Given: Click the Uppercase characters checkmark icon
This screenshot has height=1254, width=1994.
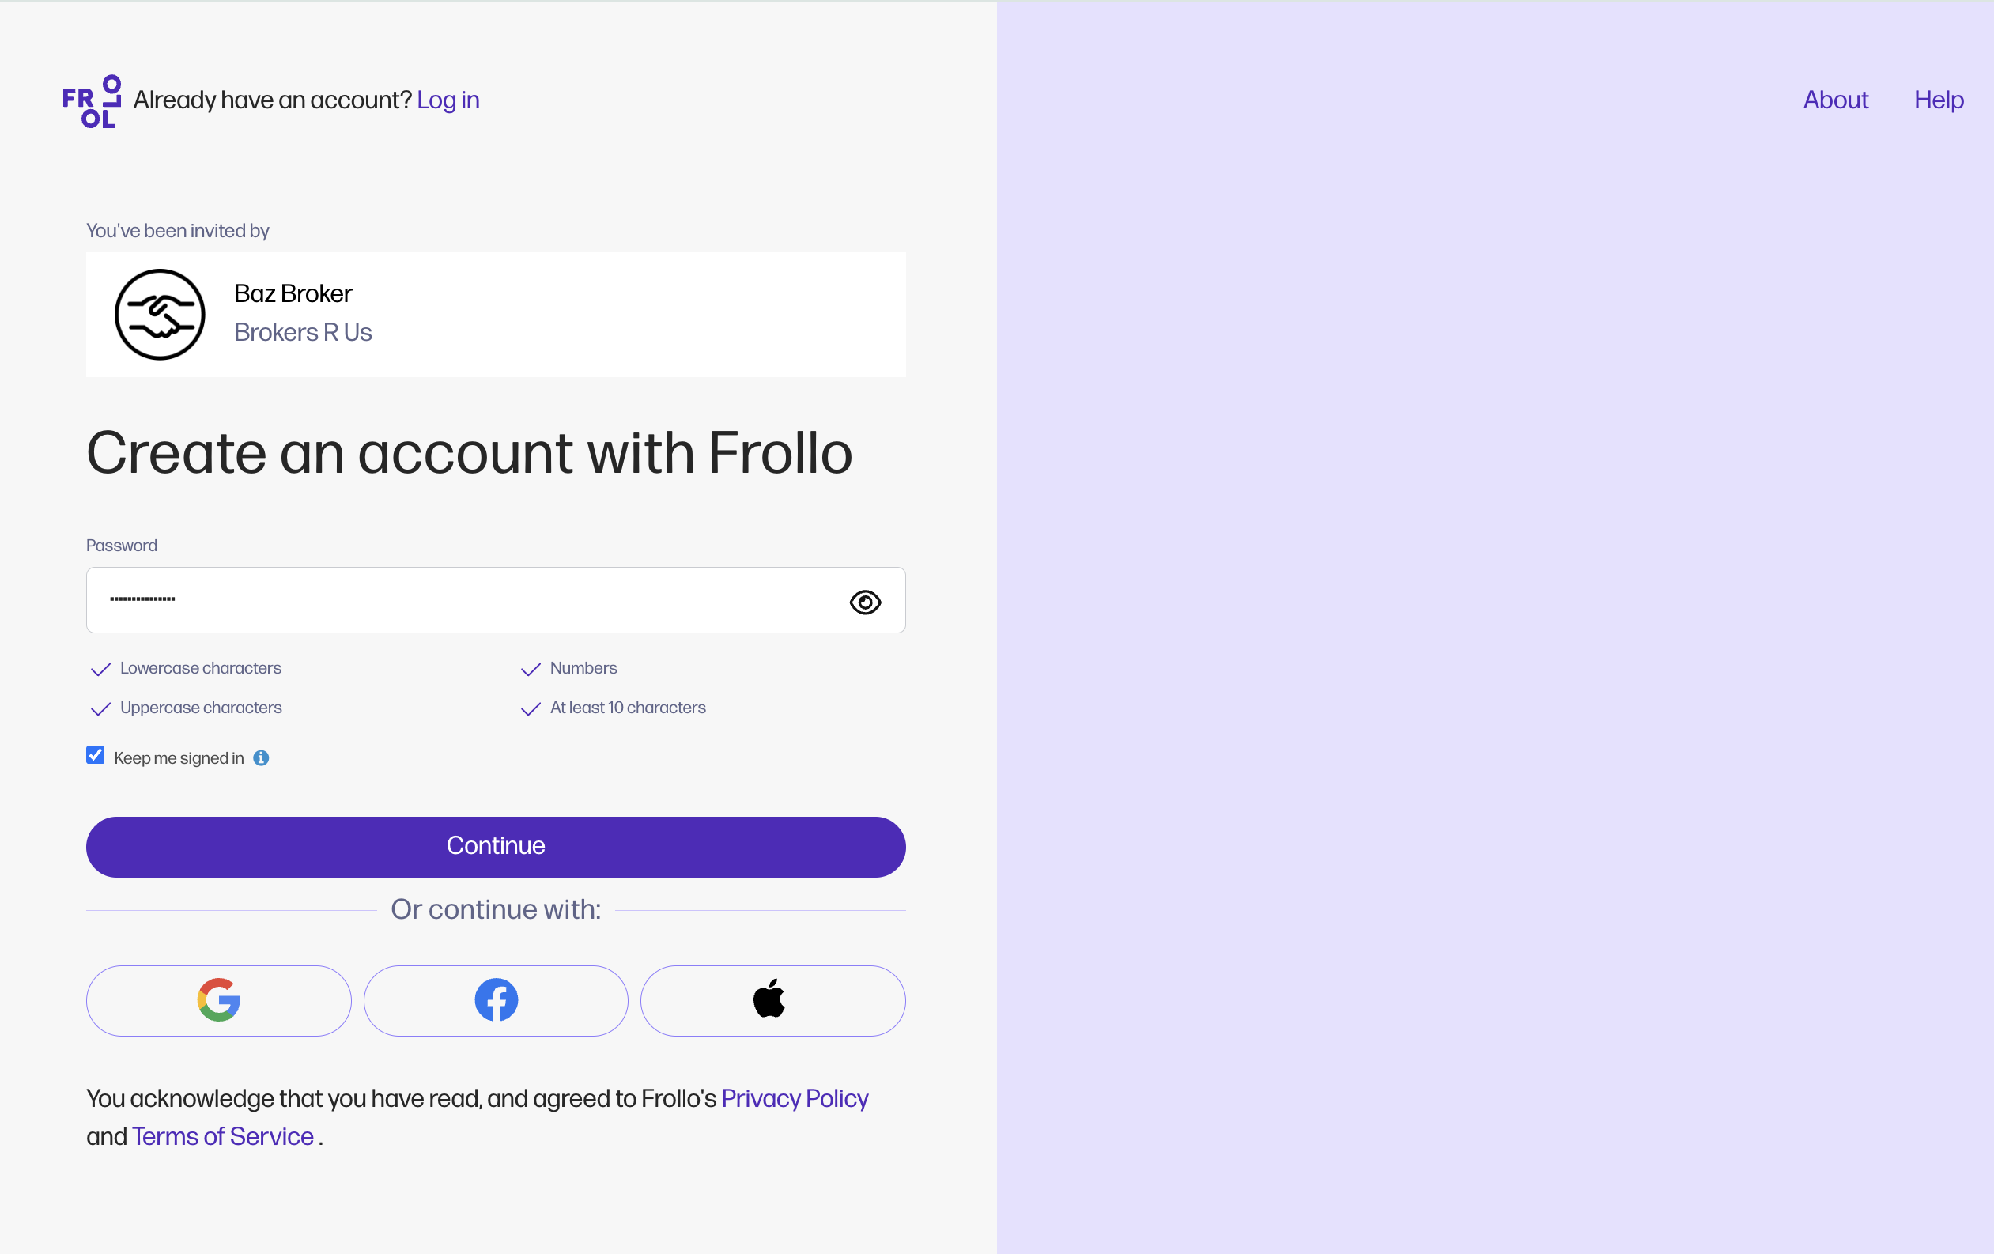Looking at the screenshot, I should point(100,709).
